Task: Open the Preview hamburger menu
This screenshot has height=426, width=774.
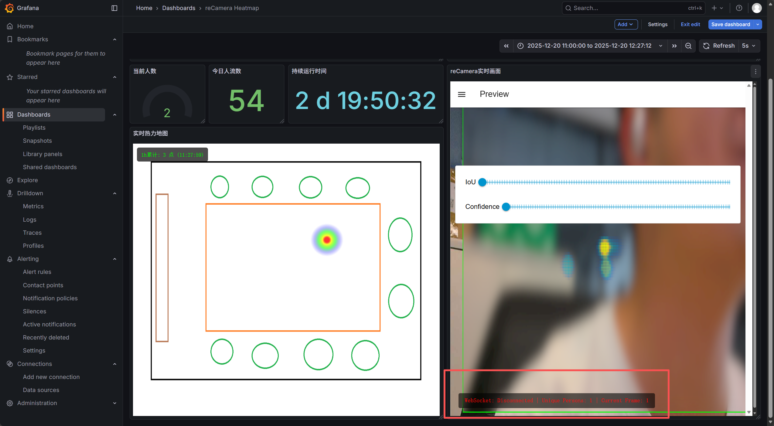Action: tap(462, 94)
